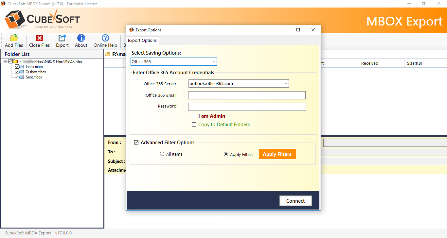The height and width of the screenshot is (238, 447).
Task: Collapse the MBOX Files folder tree
Action: 5,61
